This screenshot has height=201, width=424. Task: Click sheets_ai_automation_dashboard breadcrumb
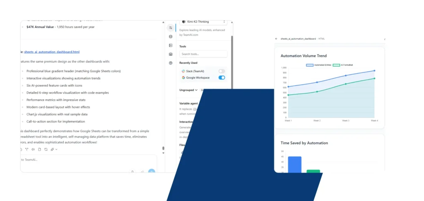298,38
